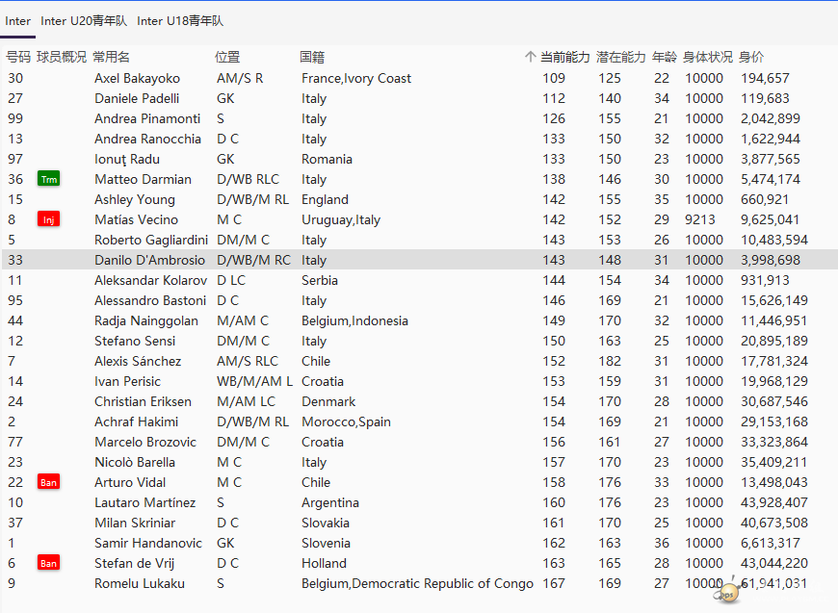Sort by the 潜在能力 column header
This screenshot has width=838, height=613.
click(x=621, y=57)
